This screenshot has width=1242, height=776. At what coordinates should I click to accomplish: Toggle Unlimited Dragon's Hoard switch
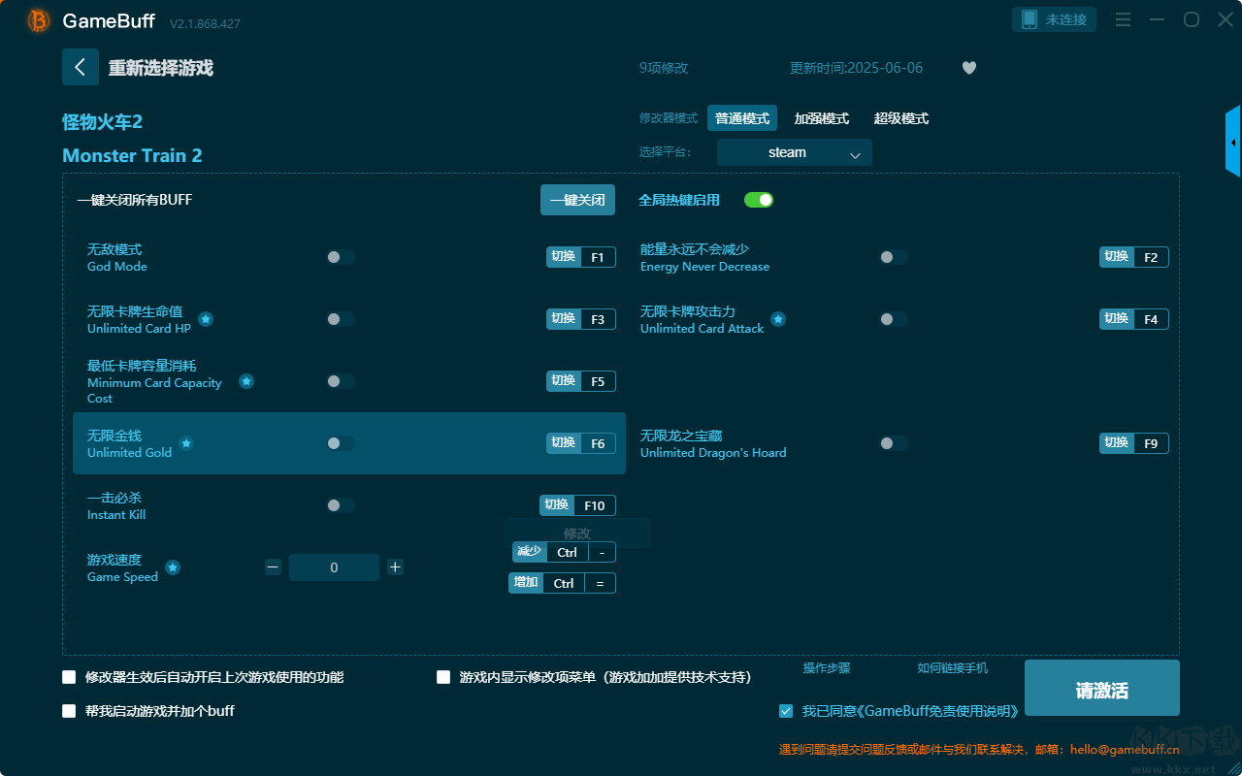point(894,443)
